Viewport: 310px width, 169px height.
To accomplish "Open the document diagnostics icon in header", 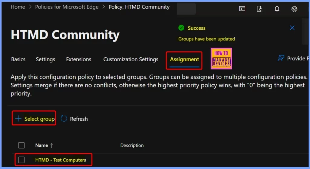I will (259, 9).
